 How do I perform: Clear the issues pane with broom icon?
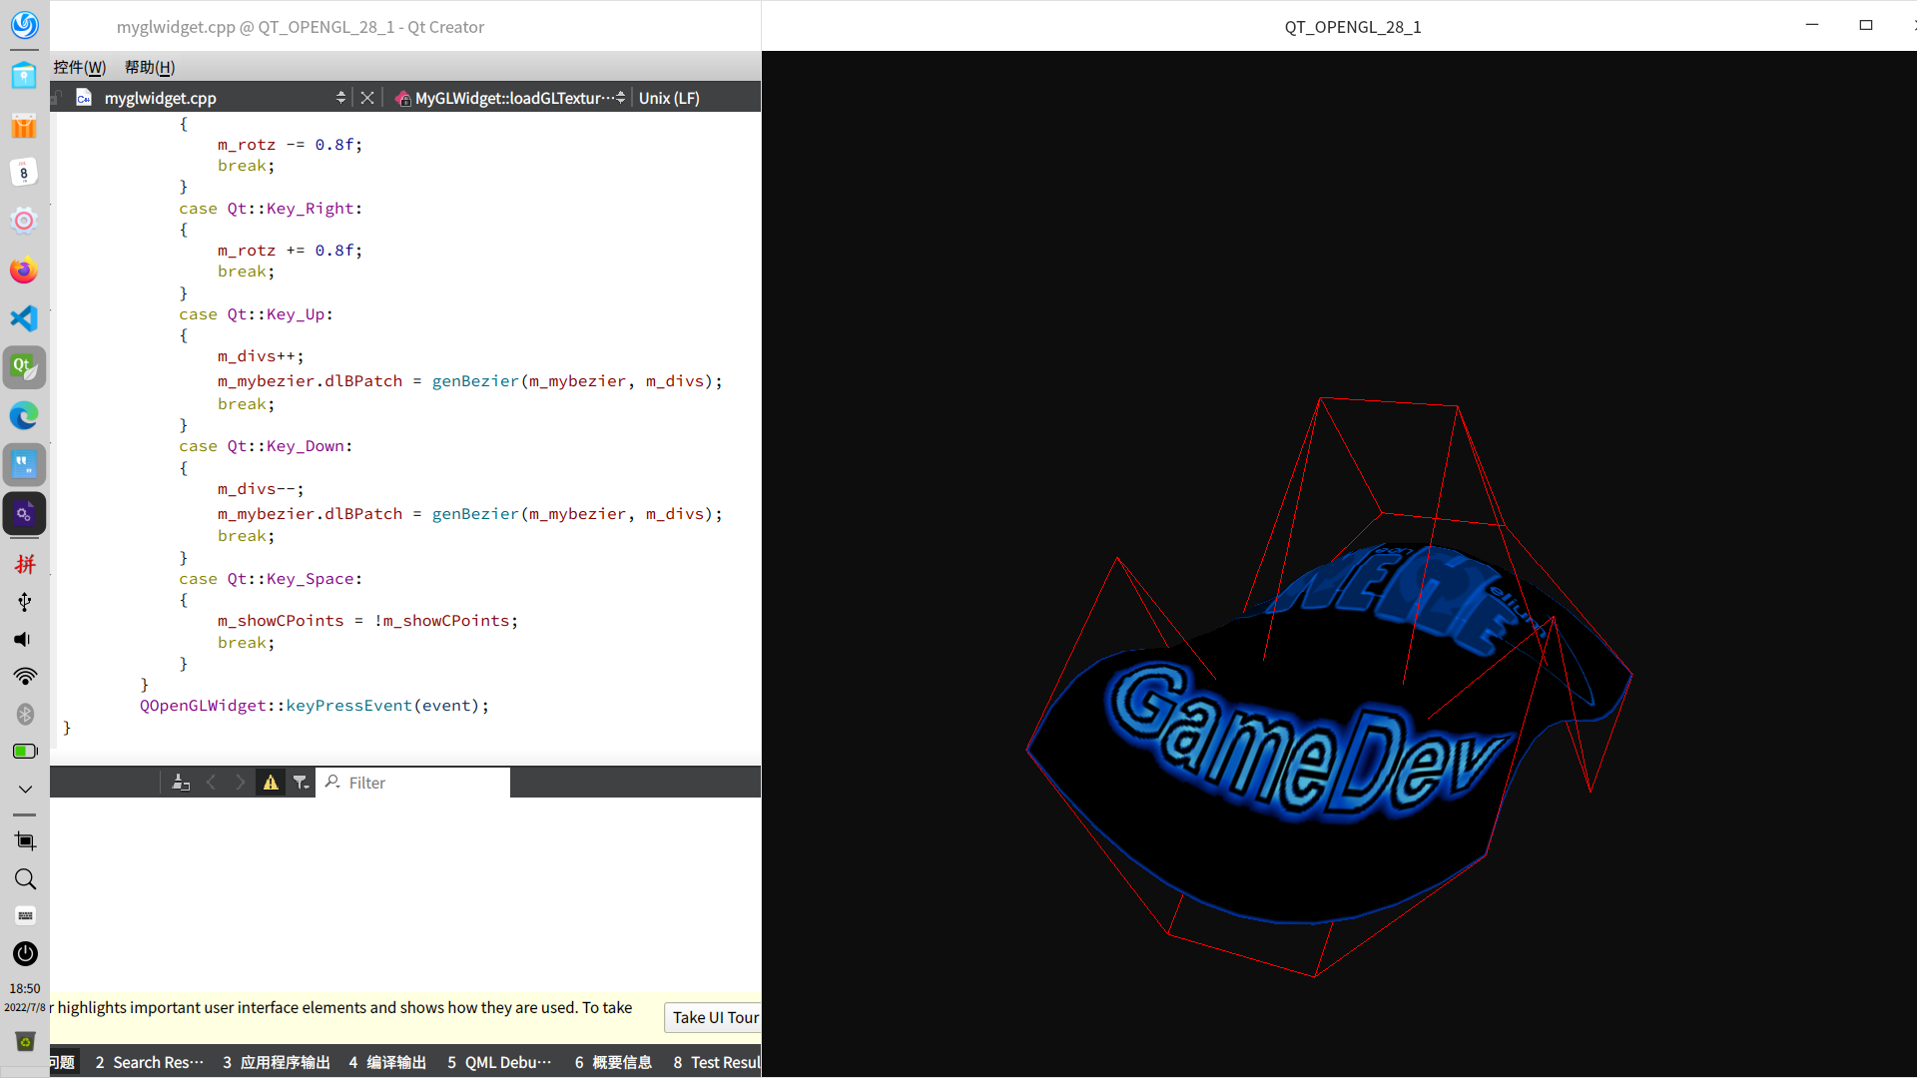(181, 784)
